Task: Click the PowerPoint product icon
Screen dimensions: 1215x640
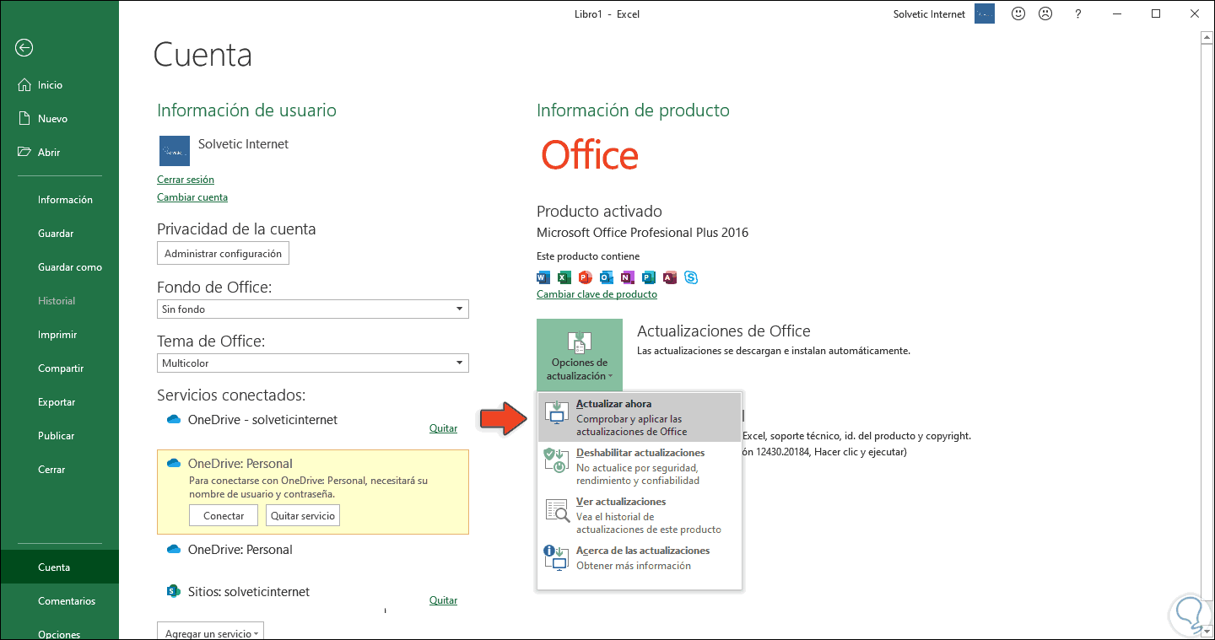Action: (x=586, y=277)
